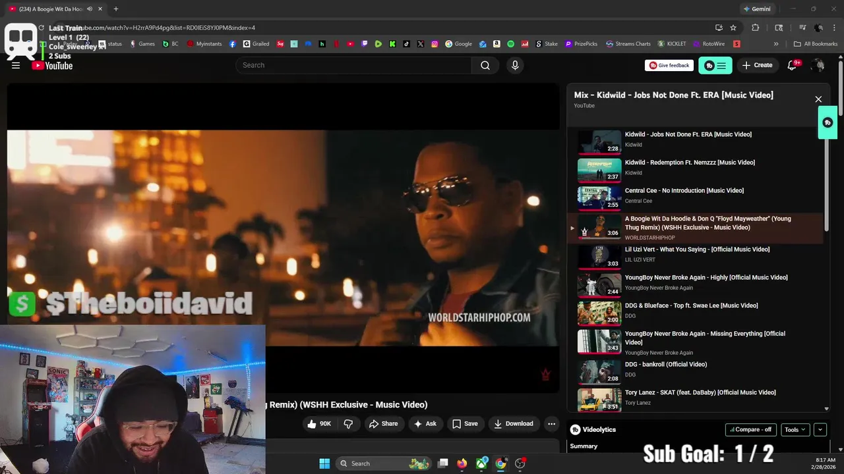Open Gemini in Chrome's top bar
Screen dimensions: 844x474
tap(757, 9)
